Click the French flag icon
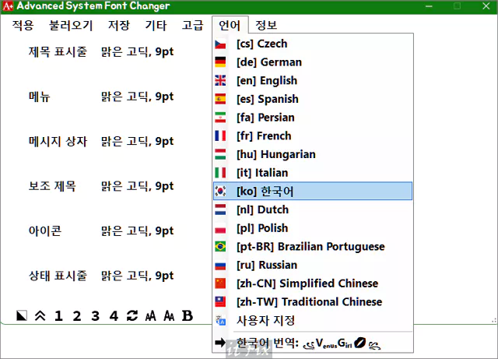Screen dimensions: 498x359 [x=220, y=136]
